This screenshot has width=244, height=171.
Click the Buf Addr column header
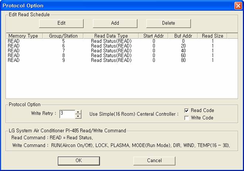[183, 36]
